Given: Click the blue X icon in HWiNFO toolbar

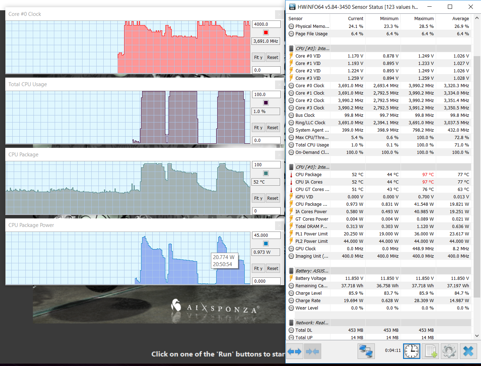Looking at the screenshot, I should click(x=468, y=352).
